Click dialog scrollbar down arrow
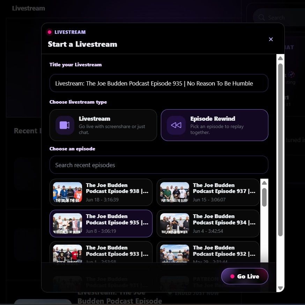Viewport: 305px width, 305px height. click(x=280, y=288)
